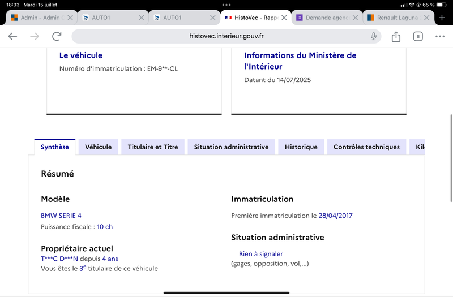The height and width of the screenshot is (297, 453).
Task: Click the Résumé section heading
Action: point(58,174)
